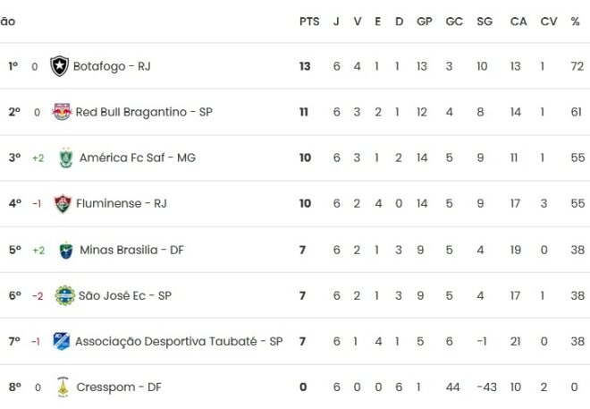Click Botafogo's 13 points value
Screen dimensions: 590x409
point(305,66)
